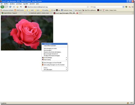Open the Modifica menu
The width and height of the screenshot is (135, 105).
(x=6, y=4)
